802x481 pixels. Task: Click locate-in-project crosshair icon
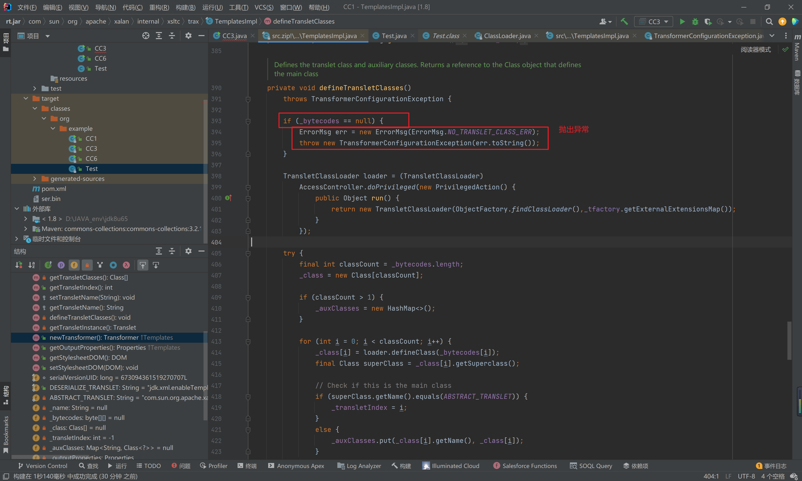[x=146, y=36]
